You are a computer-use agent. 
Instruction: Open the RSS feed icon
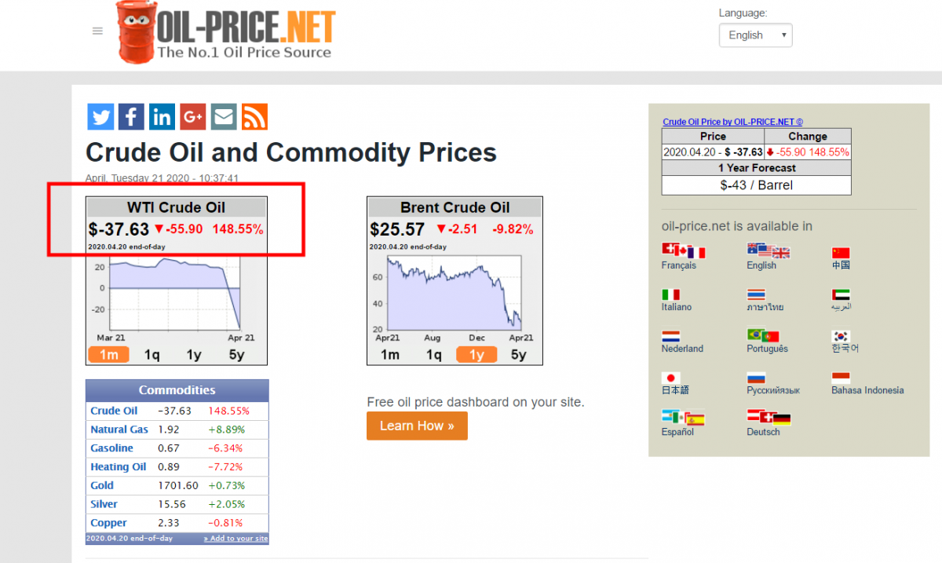pos(254,117)
